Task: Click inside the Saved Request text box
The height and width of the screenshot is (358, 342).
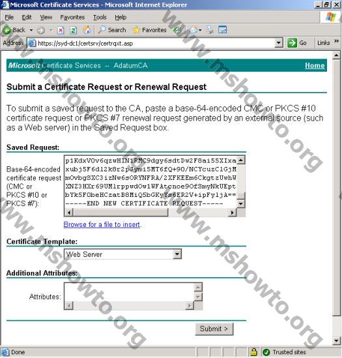Action: point(150,182)
